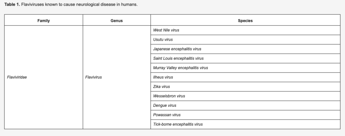Select the Flavivirus genus cell
Screen dimensions: 345x136
click(x=117, y=77)
